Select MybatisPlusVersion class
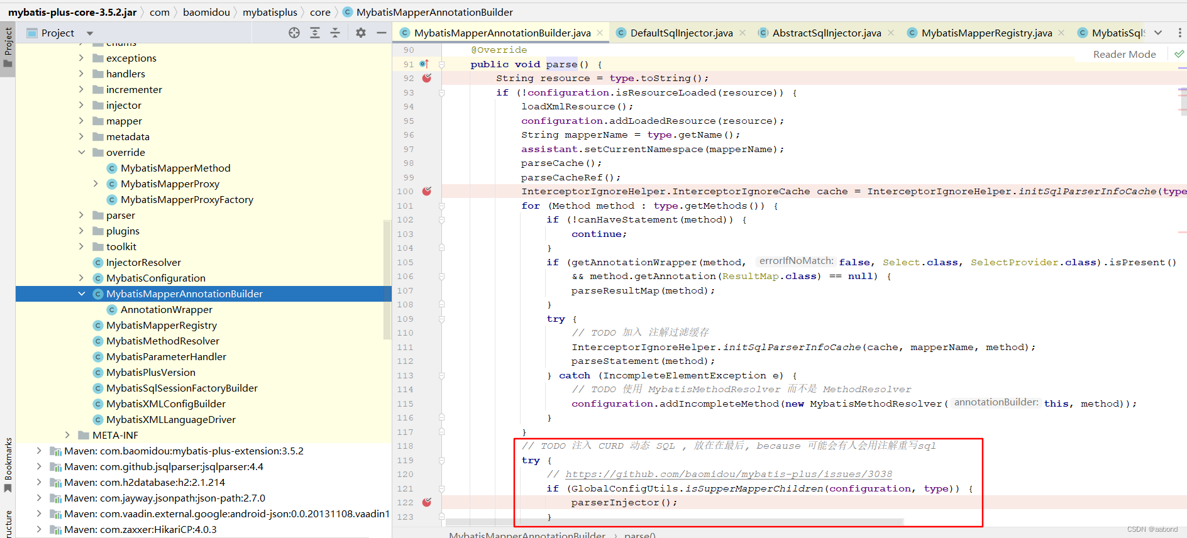 coord(151,372)
